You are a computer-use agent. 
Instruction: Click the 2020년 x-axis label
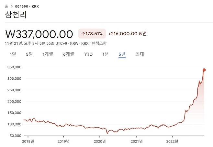click(100, 141)
